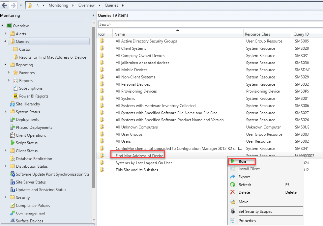323x226 pixels.
Task: Navigate to Overview via breadcrumb
Action: (86, 5)
